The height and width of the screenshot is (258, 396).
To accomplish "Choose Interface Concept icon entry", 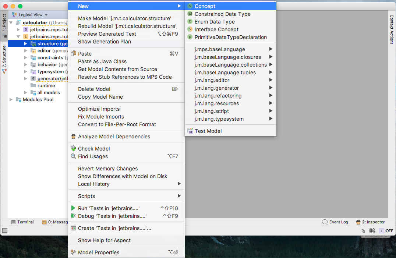I will 190,29.
